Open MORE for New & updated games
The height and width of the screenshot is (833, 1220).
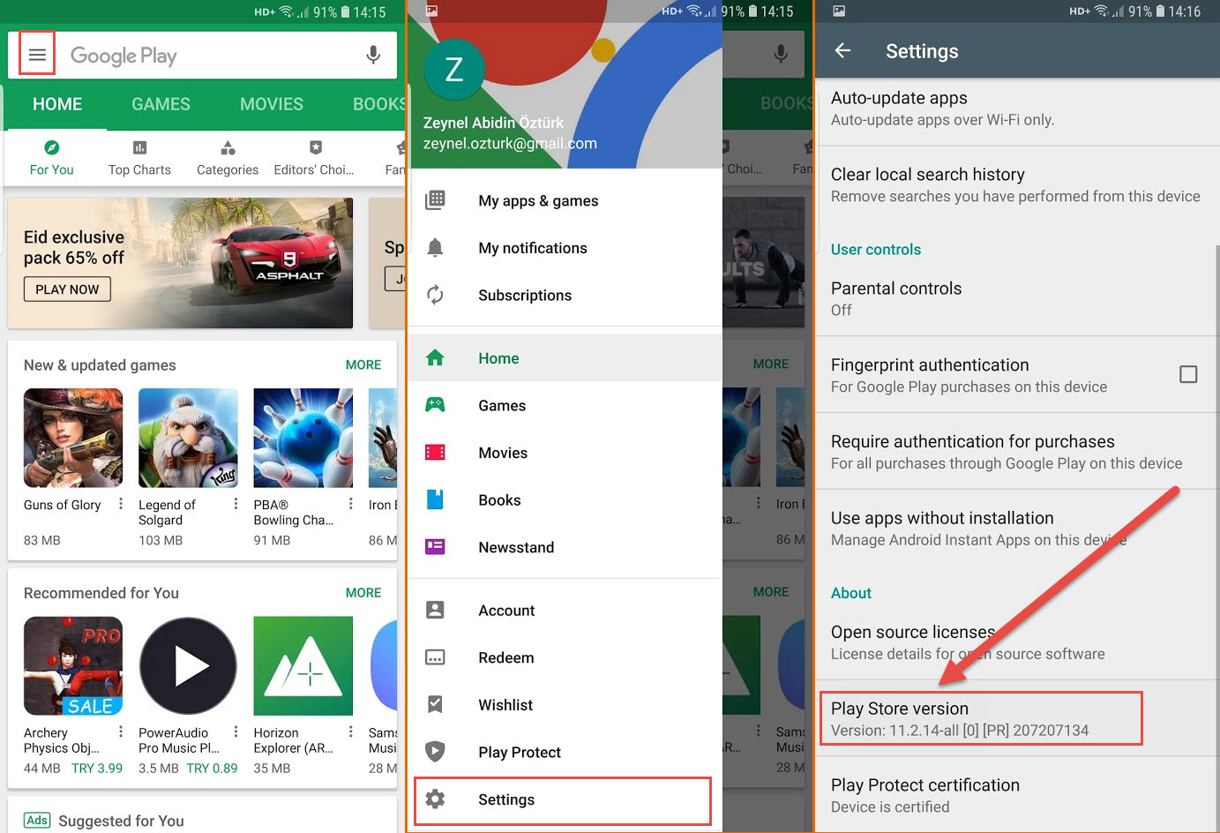click(363, 364)
